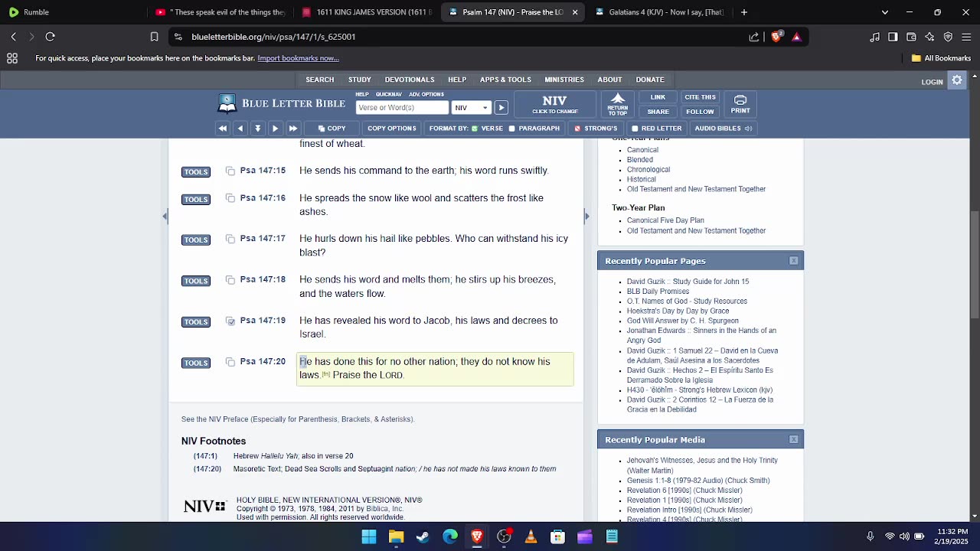980x551 pixels.
Task: Click the copy icon beside Psa 147:17
Action: tap(230, 239)
